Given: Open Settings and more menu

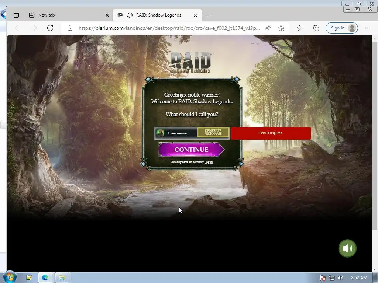Looking at the screenshot, I should 367,28.
